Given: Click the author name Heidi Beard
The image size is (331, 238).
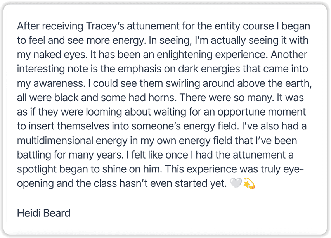Looking at the screenshot, I should (x=43, y=213).
